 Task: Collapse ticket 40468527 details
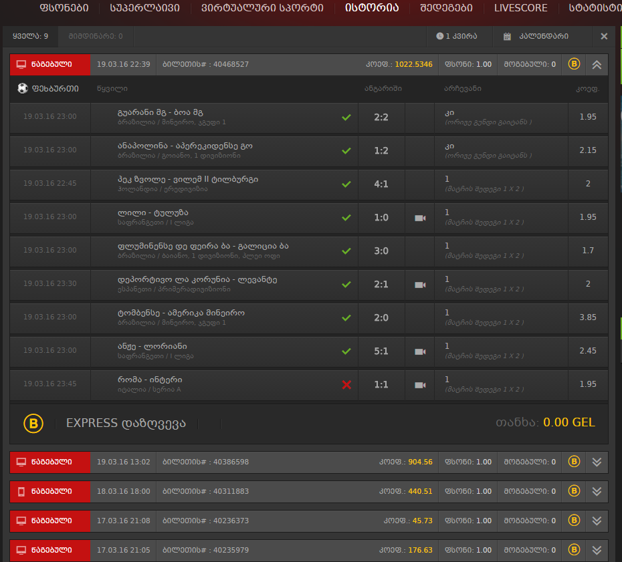(x=597, y=65)
